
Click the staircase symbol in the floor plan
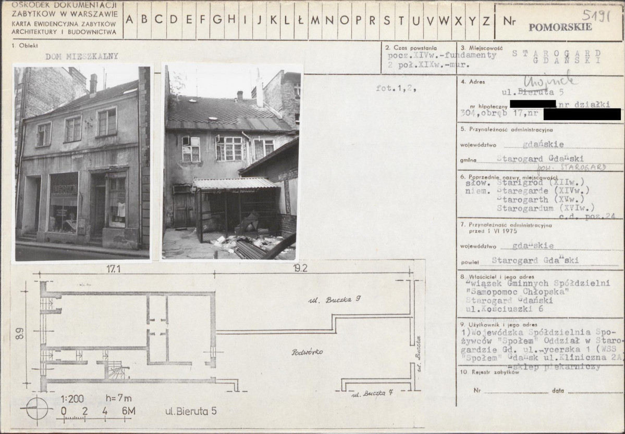(117, 369)
